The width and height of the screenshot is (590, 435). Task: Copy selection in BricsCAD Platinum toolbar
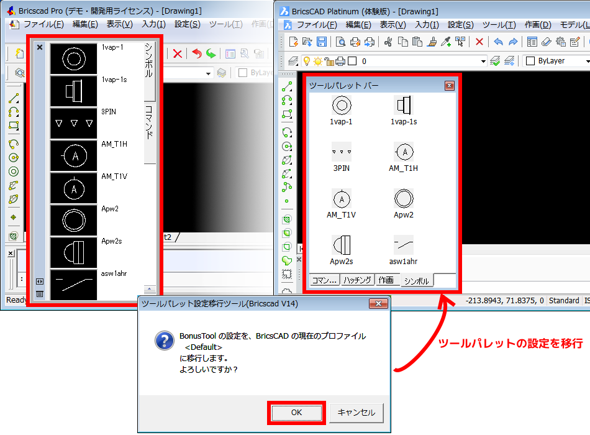coord(402,42)
